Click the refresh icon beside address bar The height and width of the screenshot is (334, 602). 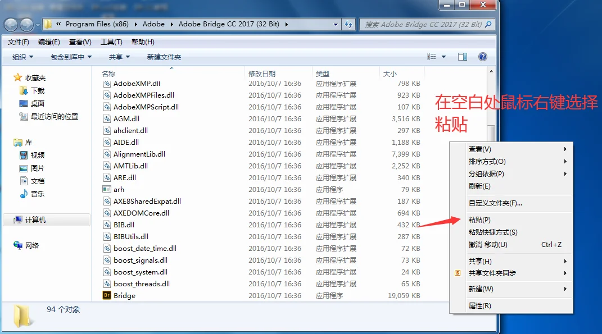pyautogui.click(x=348, y=24)
